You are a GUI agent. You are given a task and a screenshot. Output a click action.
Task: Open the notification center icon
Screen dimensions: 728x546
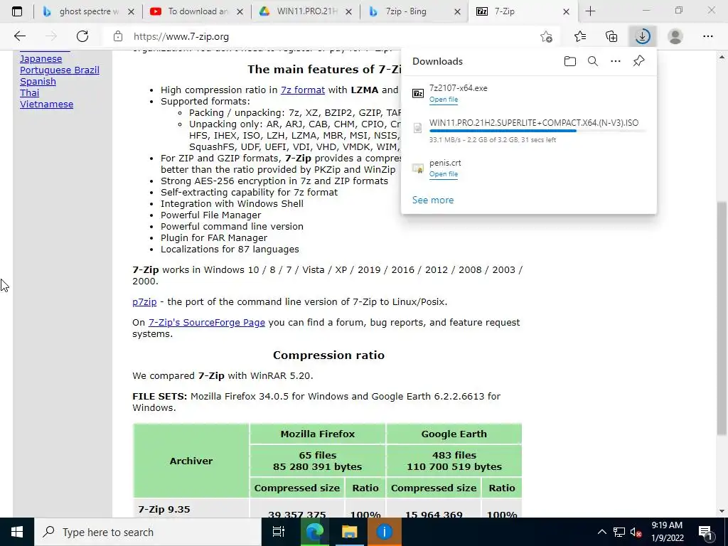point(706,532)
